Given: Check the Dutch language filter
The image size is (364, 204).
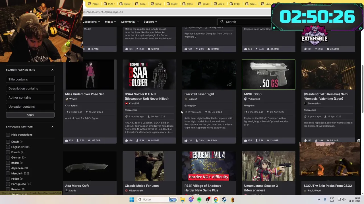Looking at the screenshot, I should coord(8,142).
